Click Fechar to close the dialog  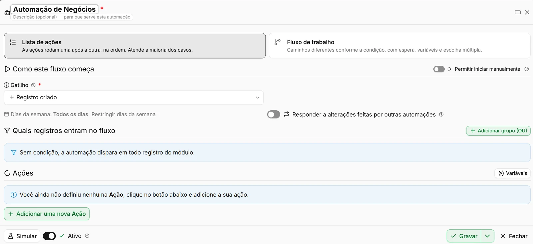(514, 236)
